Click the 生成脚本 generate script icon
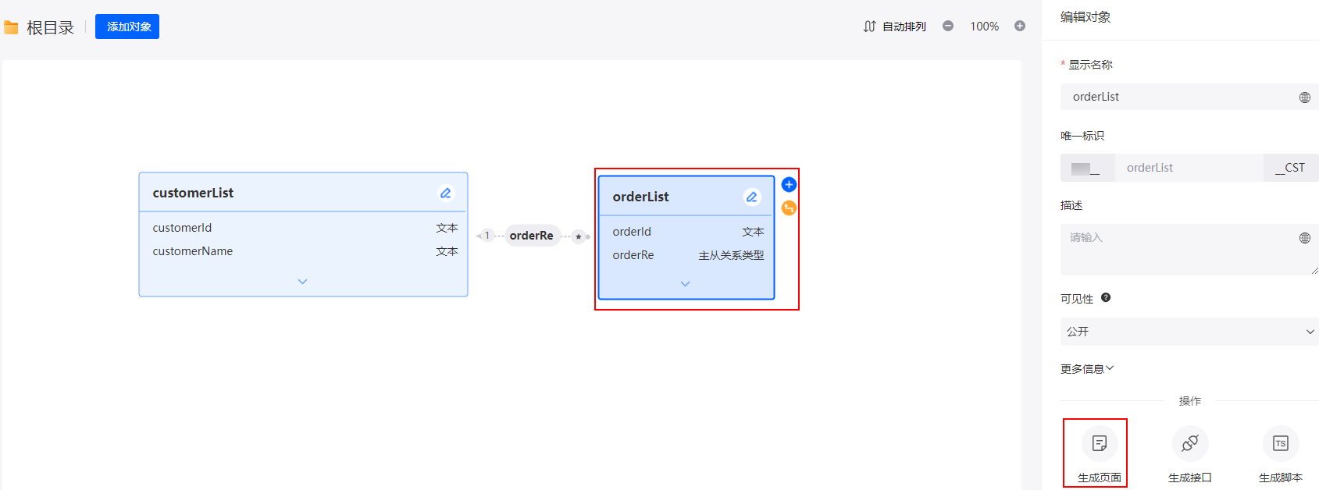This screenshot has height=490, width=1319. click(1281, 443)
